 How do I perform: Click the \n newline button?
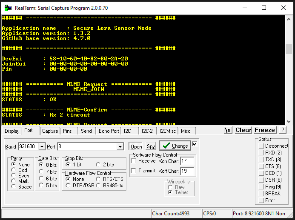pyautogui.click(x=228, y=130)
